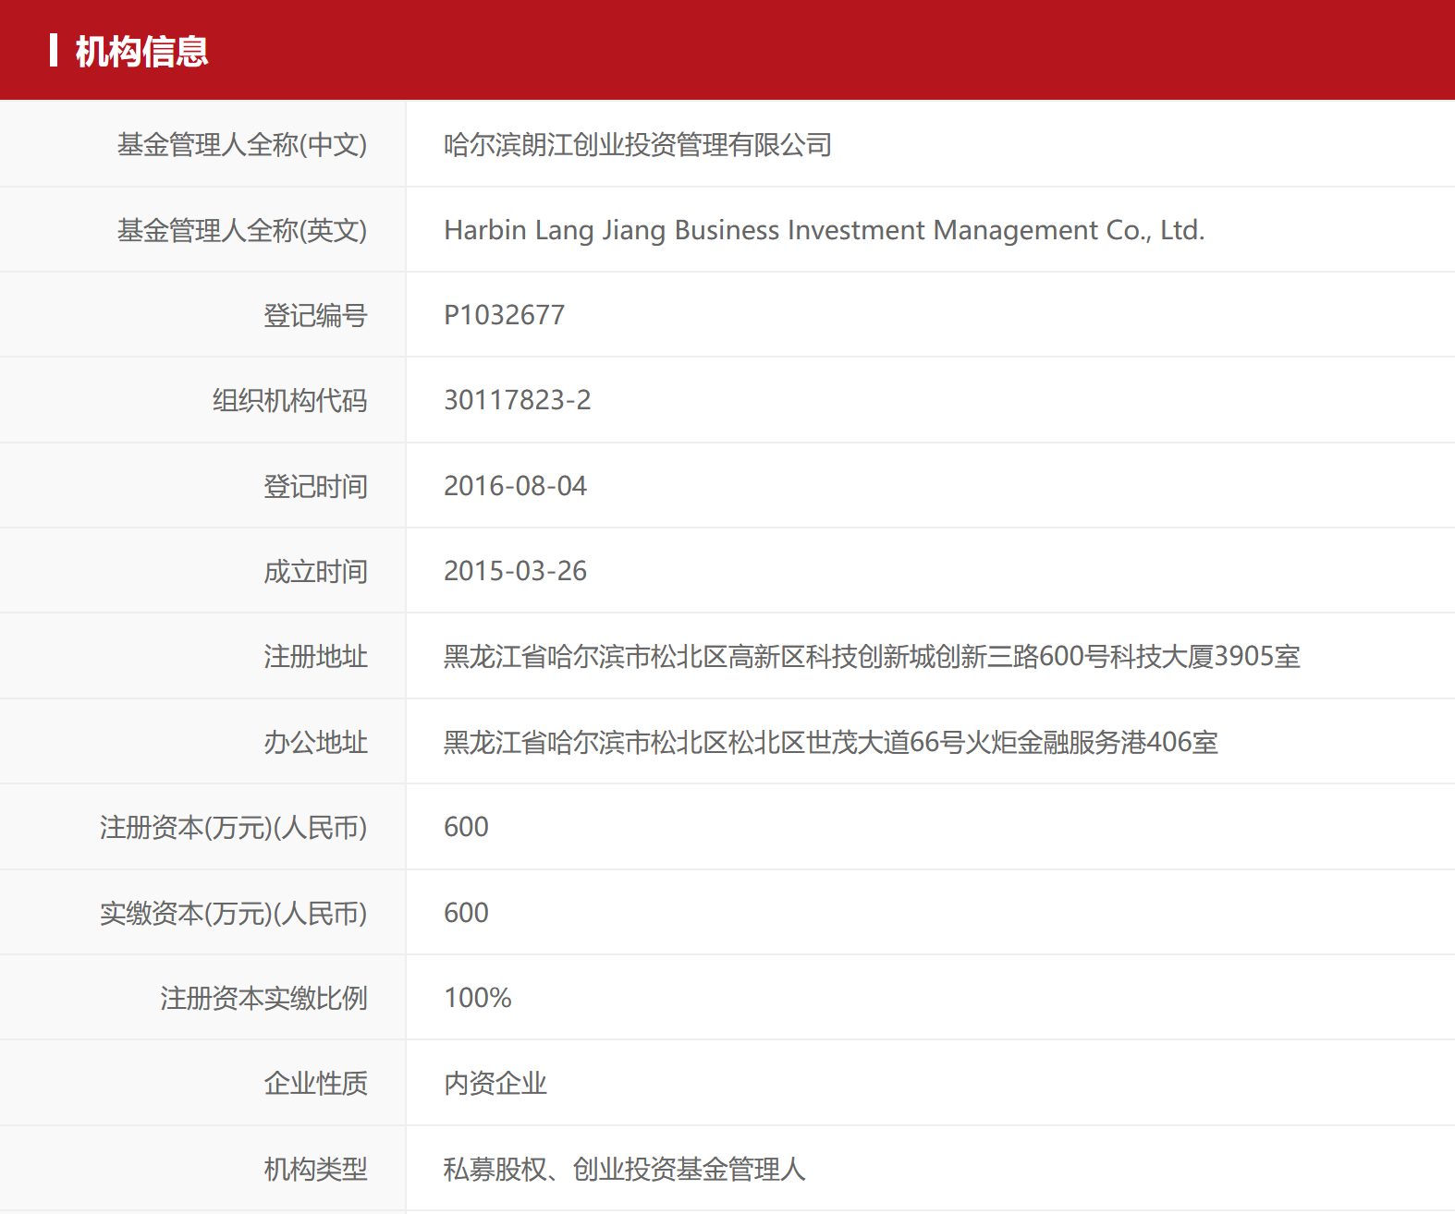This screenshot has width=1455, height=1214.
Task: Click the 注册资本实缴比例 label
Action: click(264, 998)
